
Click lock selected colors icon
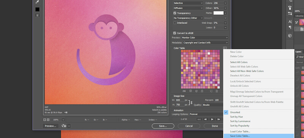202,91
